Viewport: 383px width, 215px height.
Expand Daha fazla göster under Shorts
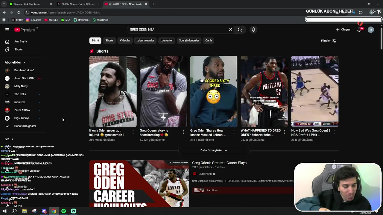click(x=214, y=150)
